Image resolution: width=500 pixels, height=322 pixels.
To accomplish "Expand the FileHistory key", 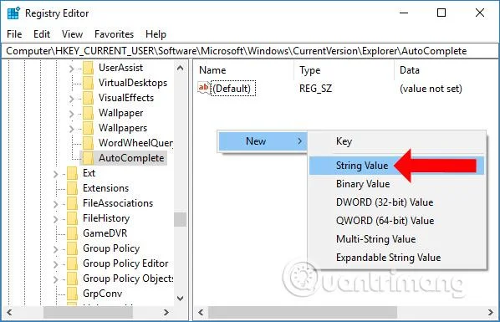I will pyautogui.click(x=56, y=219).
